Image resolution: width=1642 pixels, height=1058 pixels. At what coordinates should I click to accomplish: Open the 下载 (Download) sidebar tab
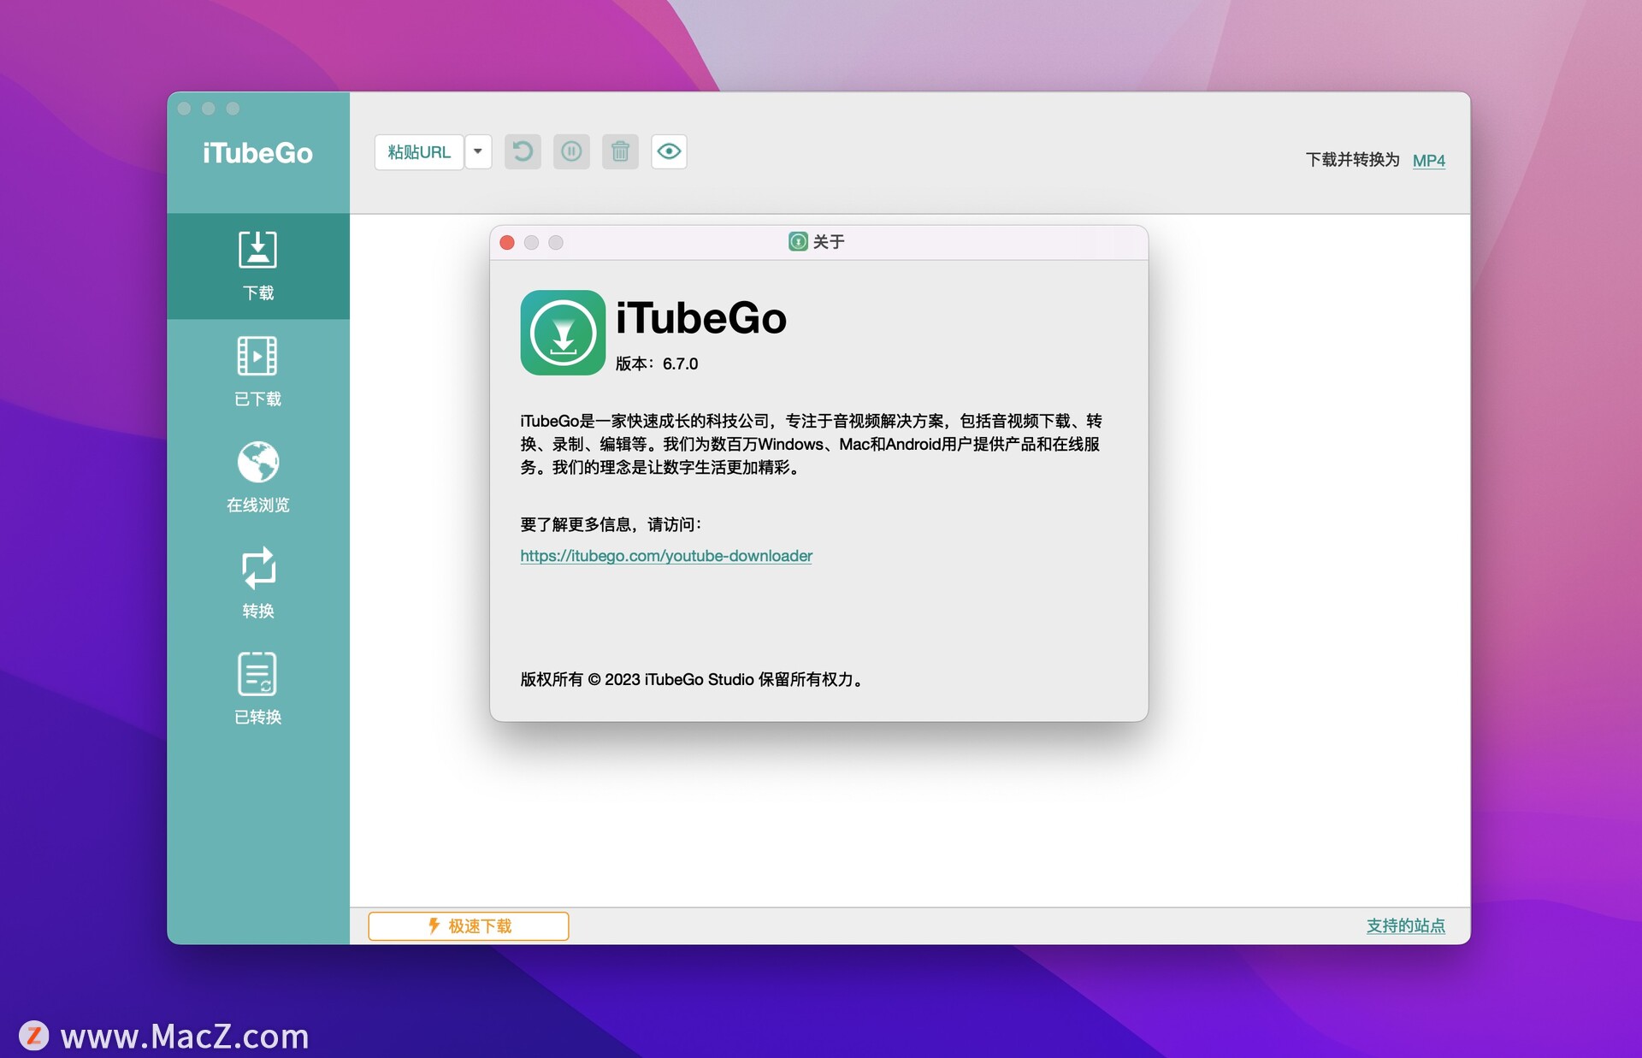pos(257,266)
